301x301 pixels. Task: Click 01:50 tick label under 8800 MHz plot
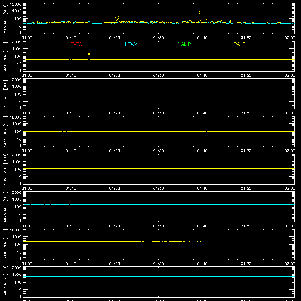tap(246, 264)
